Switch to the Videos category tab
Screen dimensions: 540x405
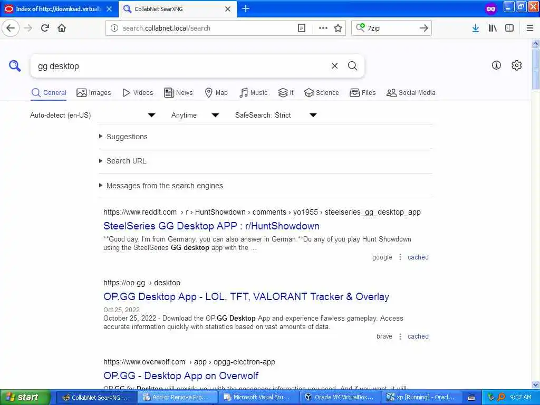[x=138, y=93]
